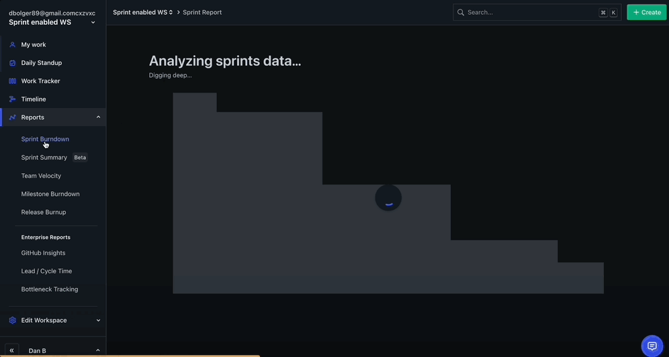Click the My work person icon
669x357 pixels.
pyautogui.click(x=12, y=45)
